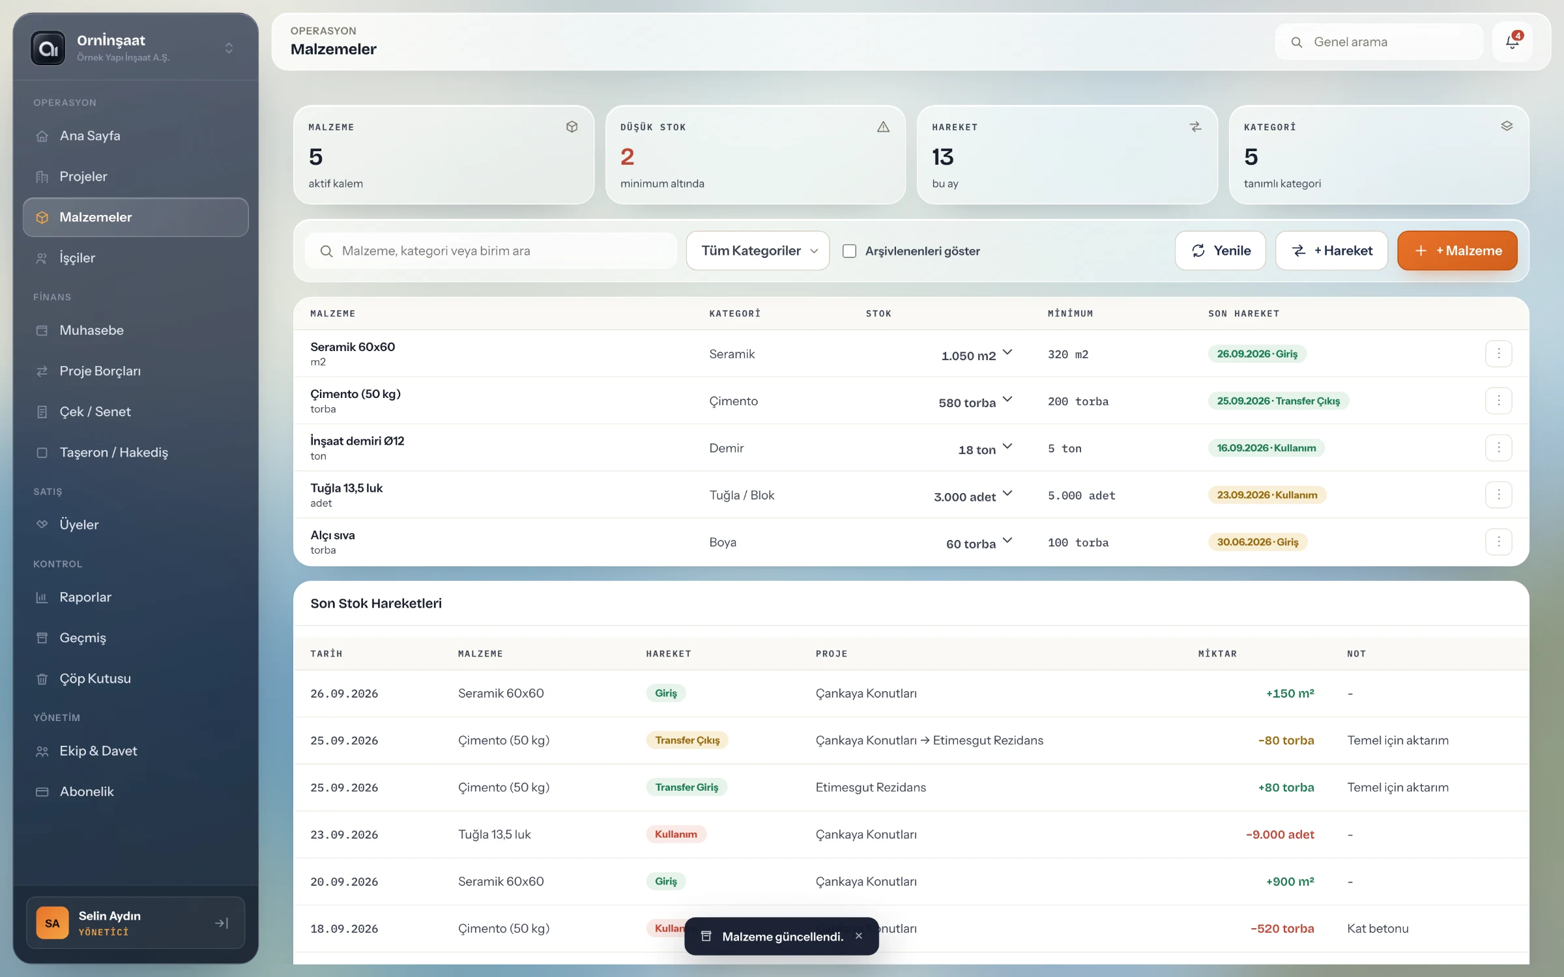The height and width of the screenshot is (977, 1564).
Task: Open the Tüm Kategoriler dropdown
Action: coord(757,251)
